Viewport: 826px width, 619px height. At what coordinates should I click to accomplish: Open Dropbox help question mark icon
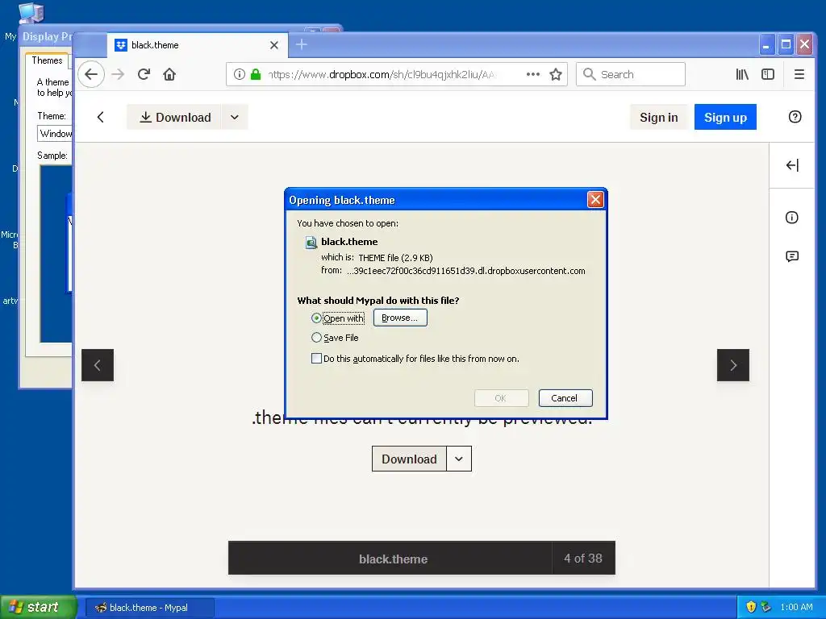795,117
